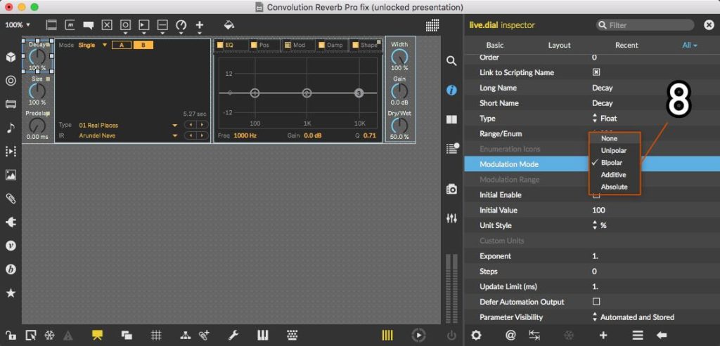Toggle the EQ section enable square
Viewport: 720px width, 346px height.
pyautogui.click(x=220, y=45)
